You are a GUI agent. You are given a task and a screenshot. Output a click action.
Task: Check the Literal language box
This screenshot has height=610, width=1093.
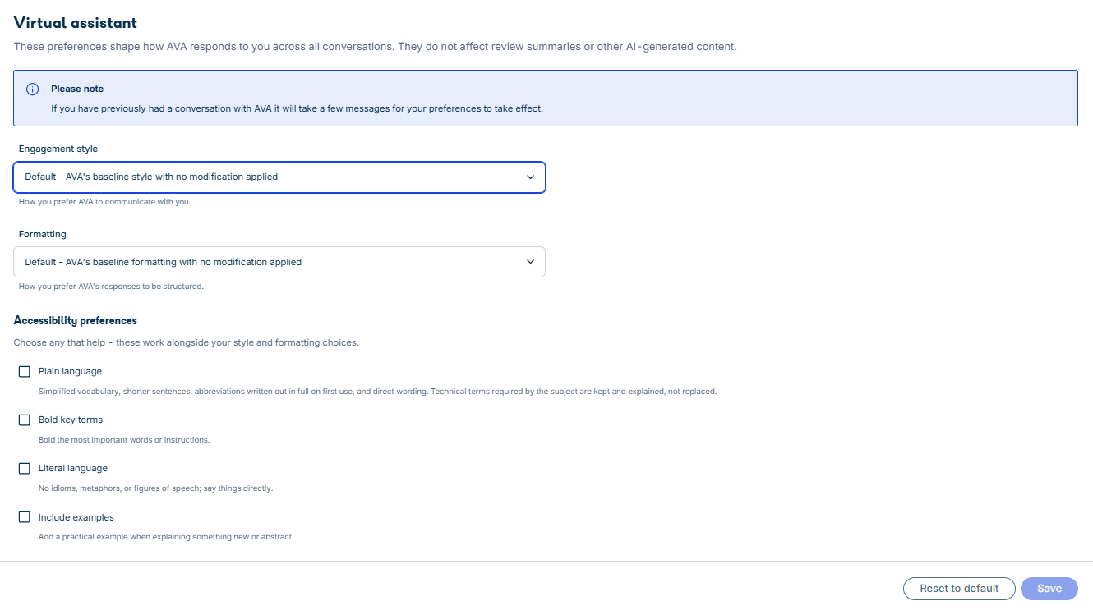click(25, 469)
